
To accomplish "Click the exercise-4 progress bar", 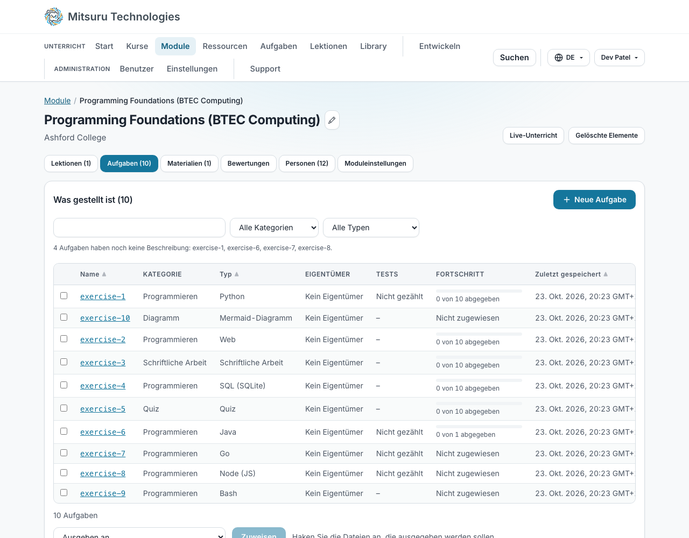I will click(x=479, y=380).
